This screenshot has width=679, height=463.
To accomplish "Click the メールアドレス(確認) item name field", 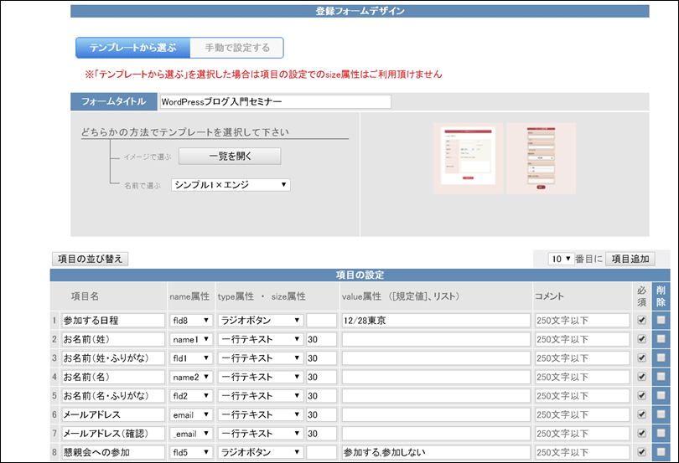I will 113,433.
